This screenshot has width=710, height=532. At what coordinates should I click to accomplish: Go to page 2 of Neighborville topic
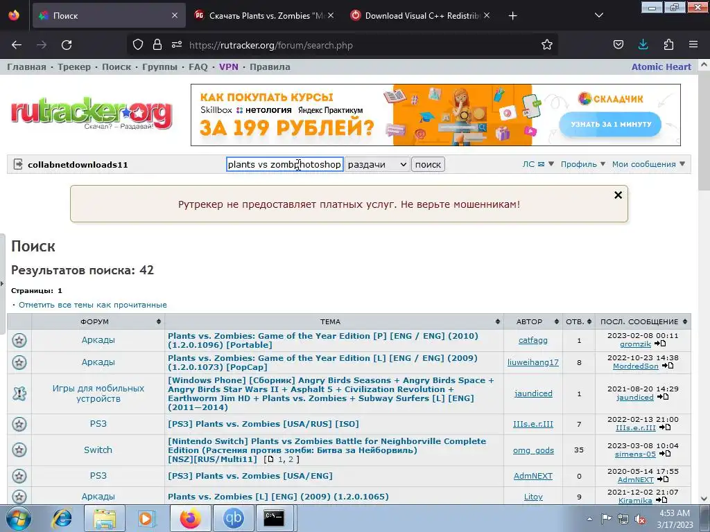pyautogui.click(x=291, y=459)
